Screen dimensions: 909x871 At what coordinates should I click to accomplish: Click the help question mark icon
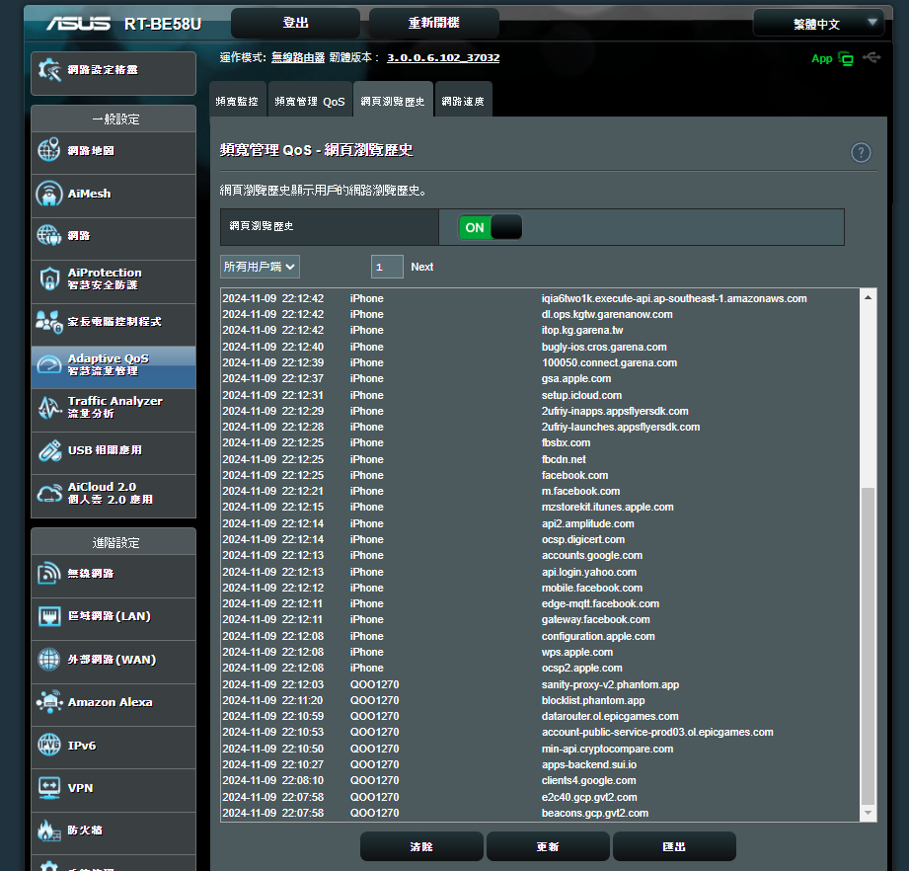[861, 152]
